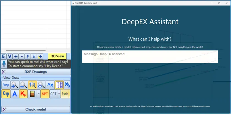Click the 'What can I help with?' heading

[x=150, y=39]
